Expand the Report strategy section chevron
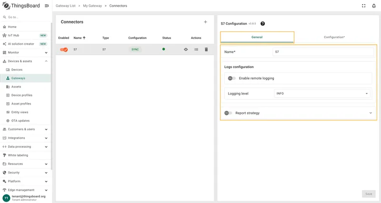This screenshot has width=381, height=203. 371,113
